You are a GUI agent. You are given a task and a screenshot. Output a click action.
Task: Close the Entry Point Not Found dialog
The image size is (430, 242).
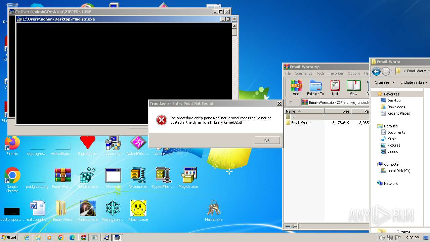coord(279,104)
